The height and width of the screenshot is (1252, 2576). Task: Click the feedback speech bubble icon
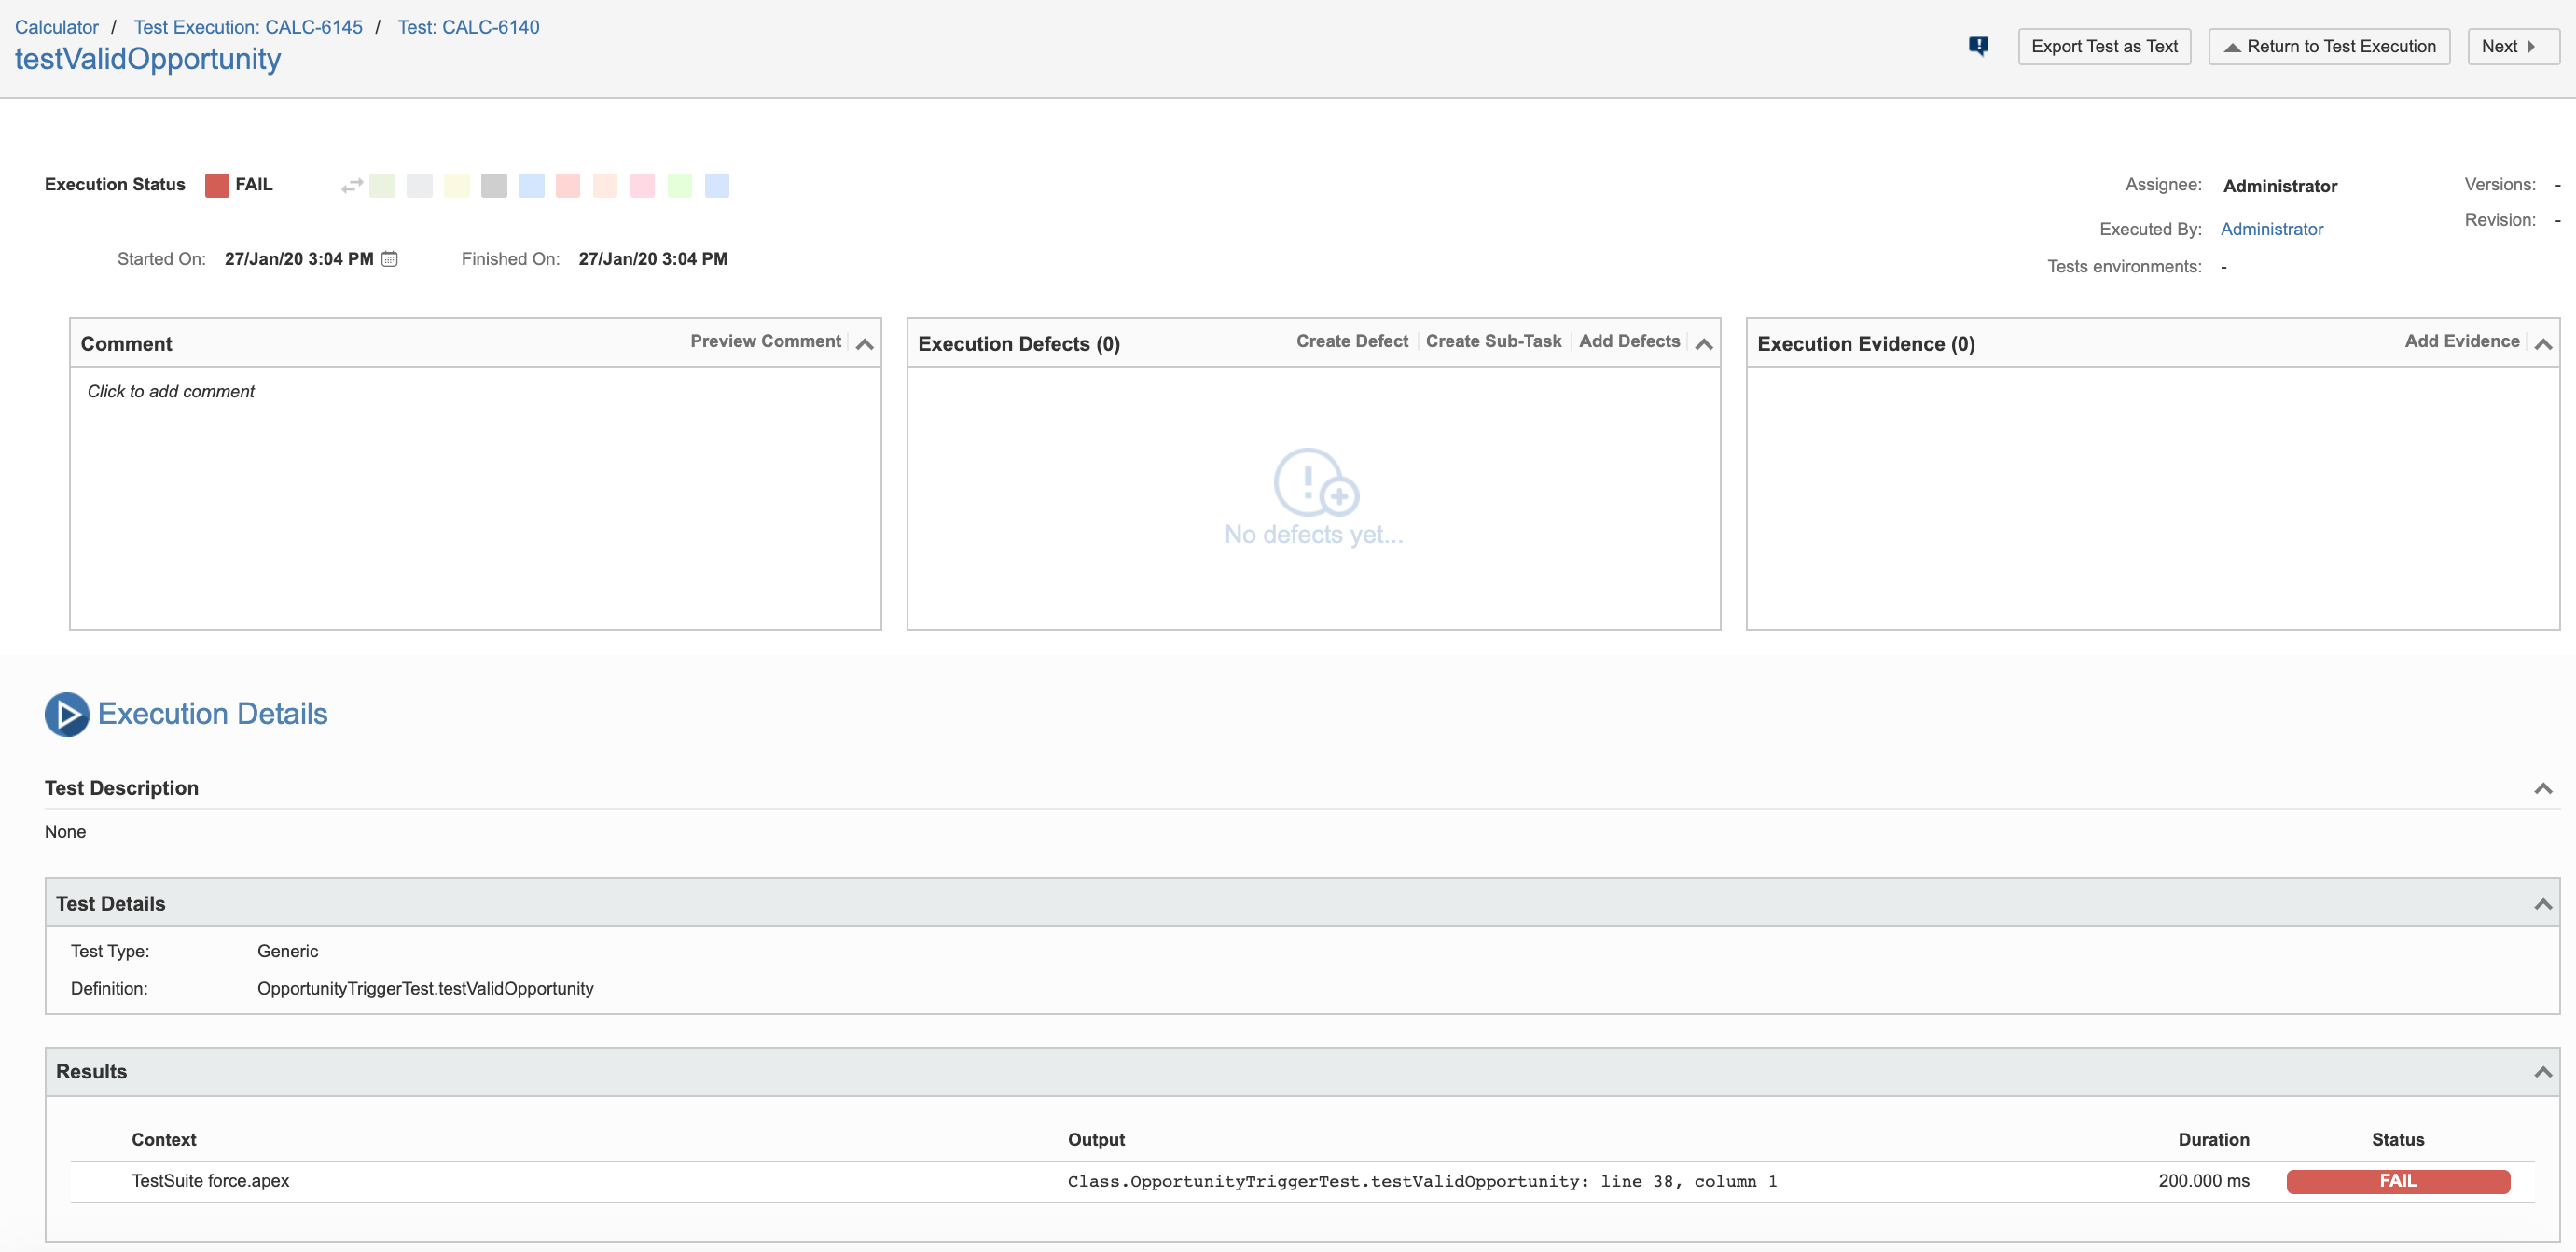[1978, 46]
